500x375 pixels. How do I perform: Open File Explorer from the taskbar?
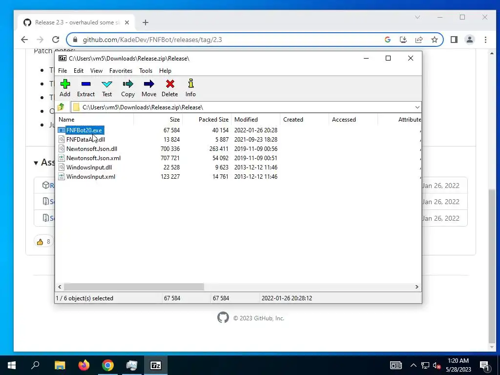point(60,365)
